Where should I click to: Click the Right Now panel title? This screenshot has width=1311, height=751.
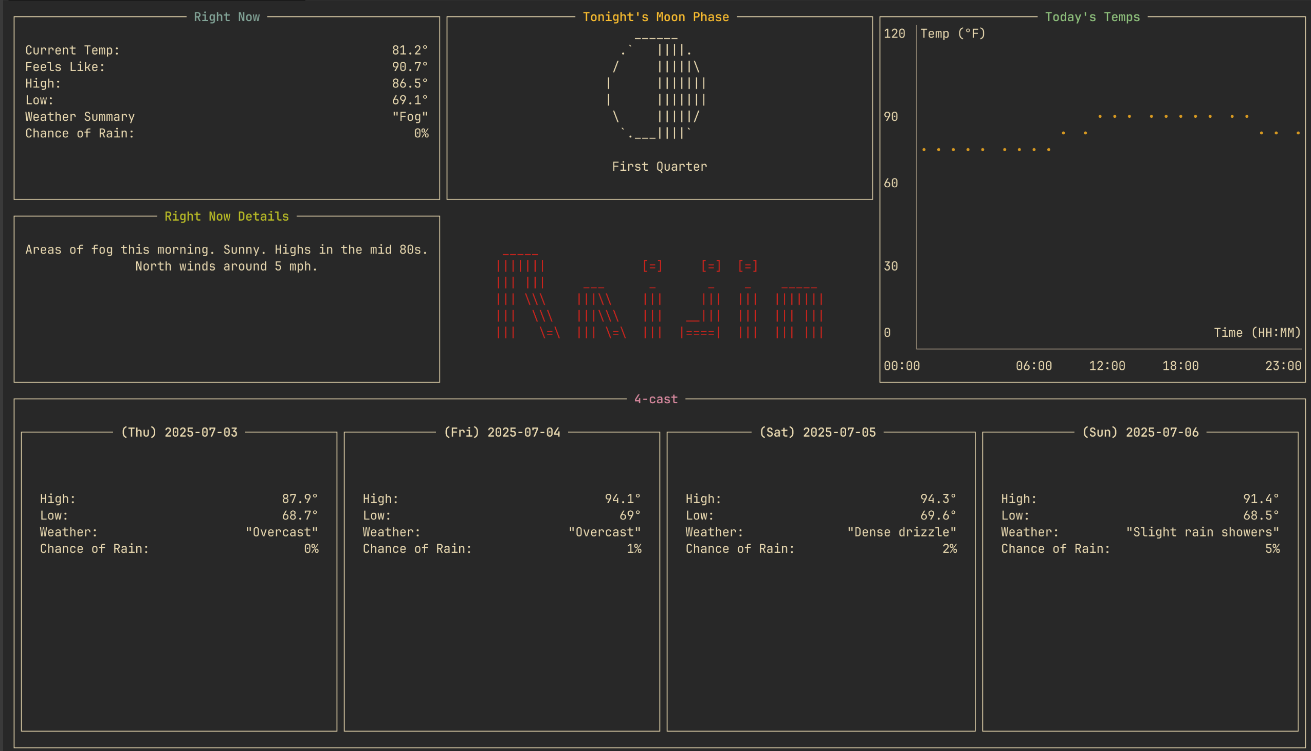226,17
